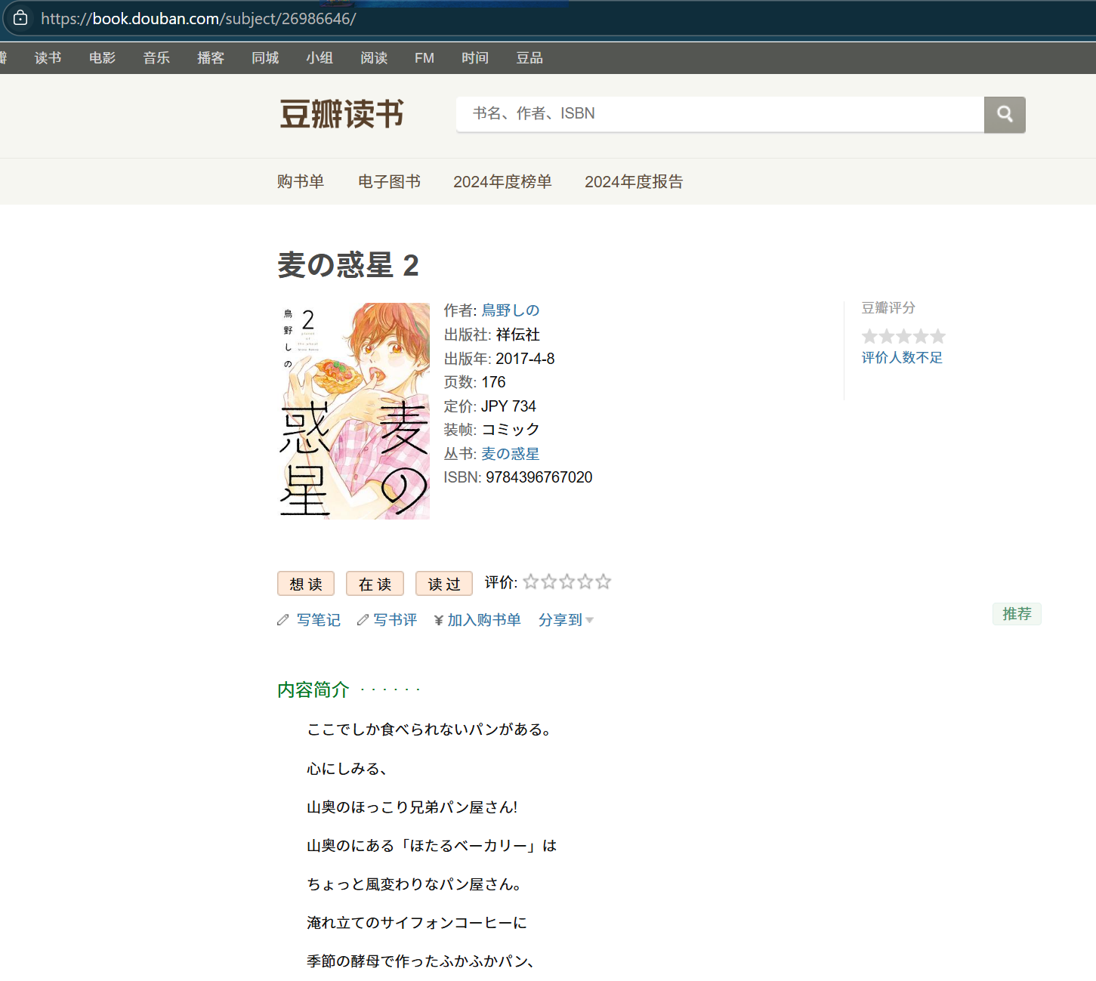
Task: Click the price text JPY 734
Action: (x=508, y=406)
